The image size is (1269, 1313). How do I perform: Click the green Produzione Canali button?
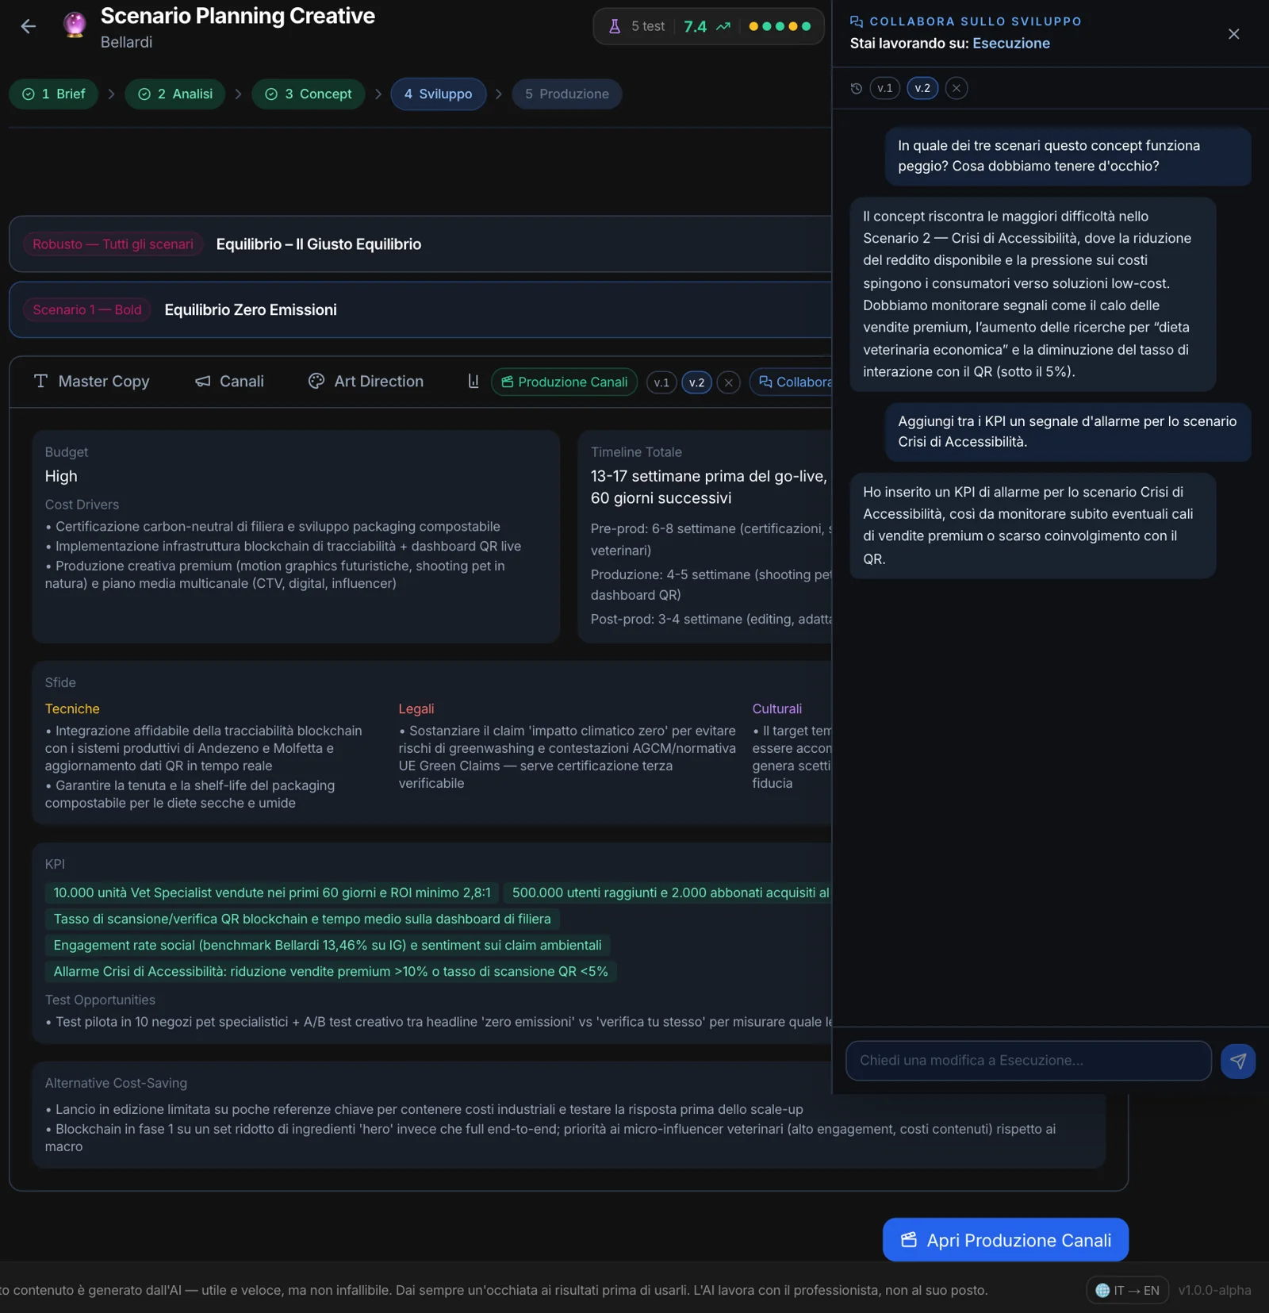click(564, 382)
